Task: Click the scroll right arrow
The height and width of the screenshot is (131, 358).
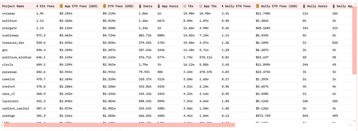Action: coord(351,125)
